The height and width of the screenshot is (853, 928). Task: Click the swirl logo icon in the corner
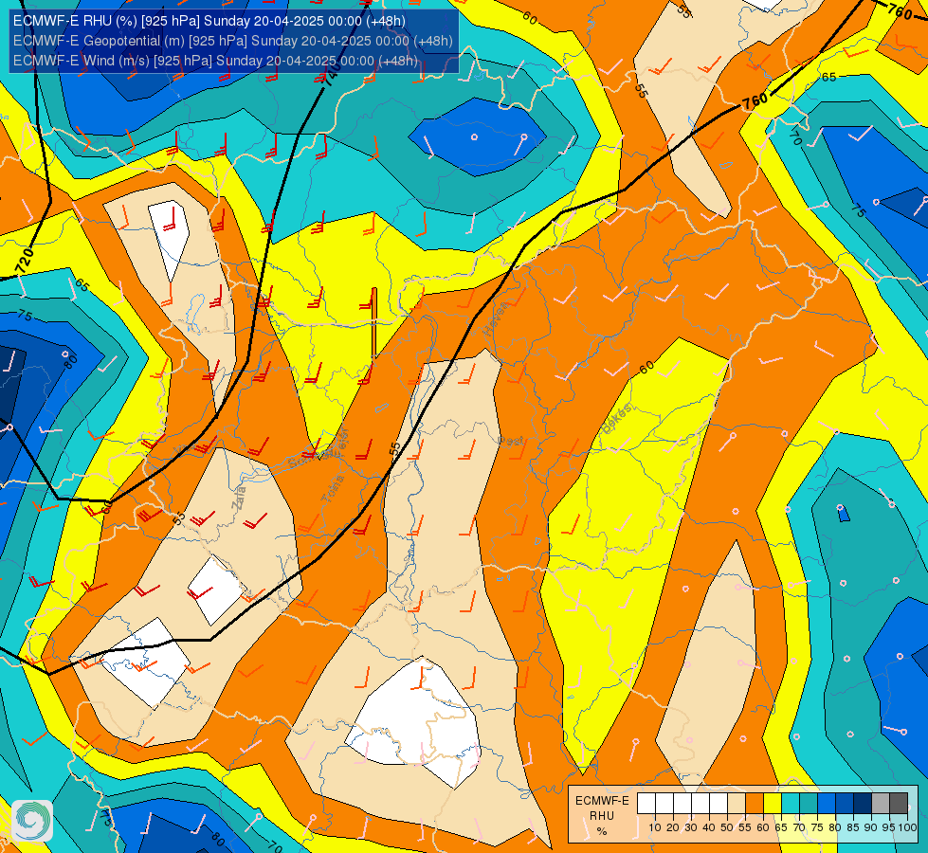coord(32,821)
